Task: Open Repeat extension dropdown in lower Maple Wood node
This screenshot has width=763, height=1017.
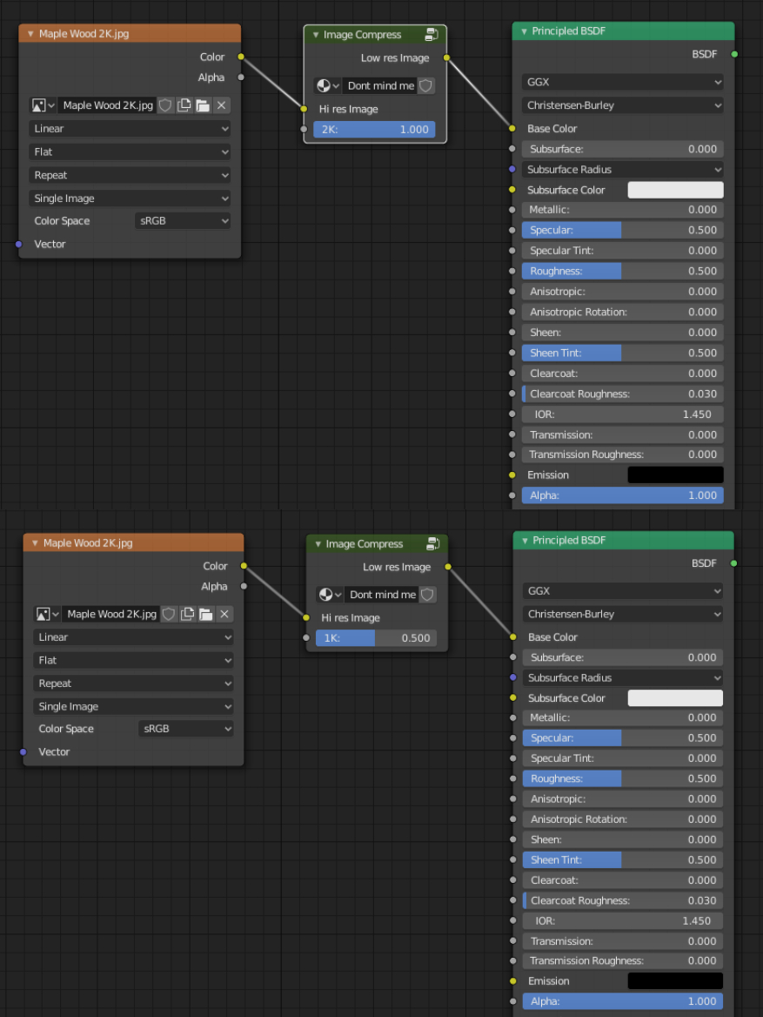Action: coord(133,684)
